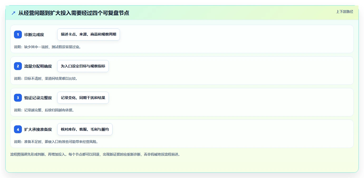
Task: Click the 诊断完成度 node title
Action: pos(34,34)
